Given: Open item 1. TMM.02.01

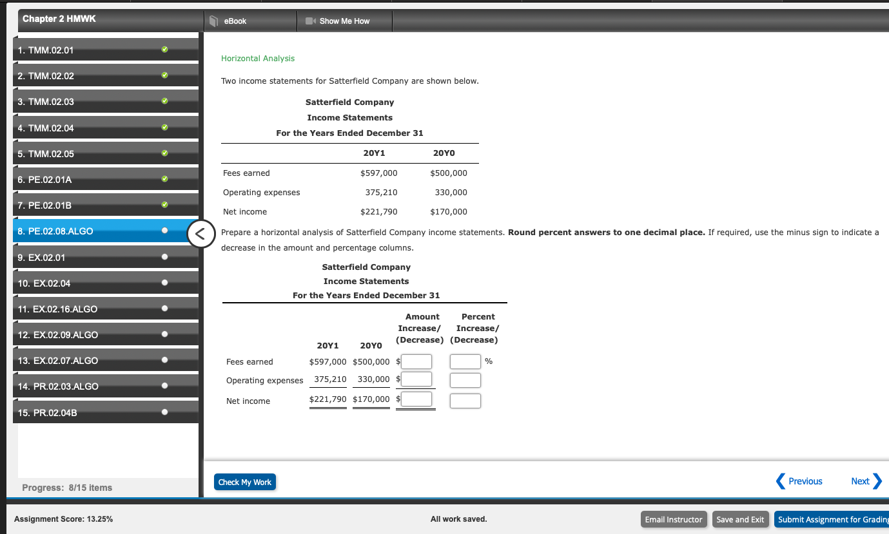Looking at the screenshot, I should (106, 50).
